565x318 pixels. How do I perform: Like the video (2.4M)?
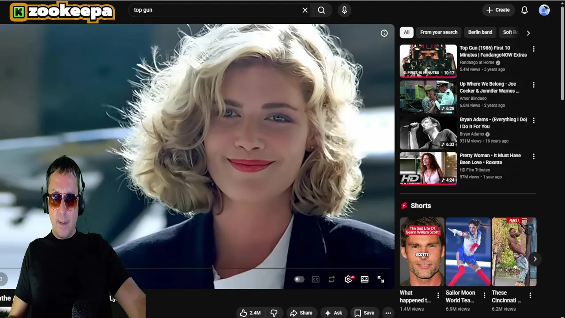[x=250, y=313]
